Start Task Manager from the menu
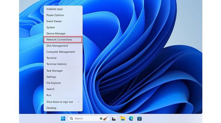The width and height of the screenshot is (221, 123). (x=63, y=71)
